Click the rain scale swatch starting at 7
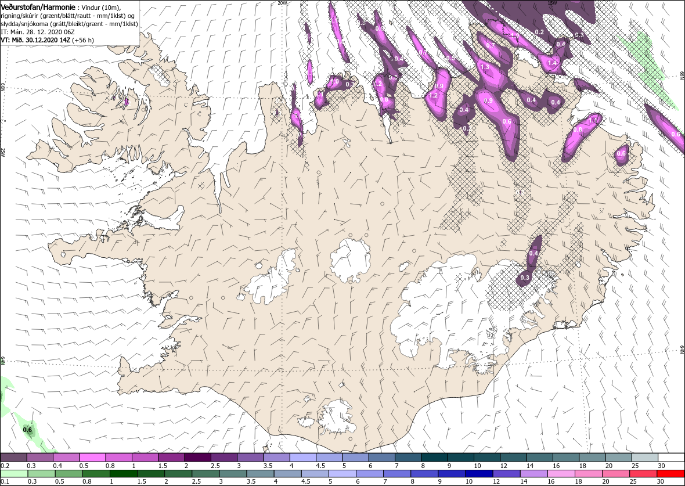The width and height of the screenshot is (685, 486). pos(396,474)
